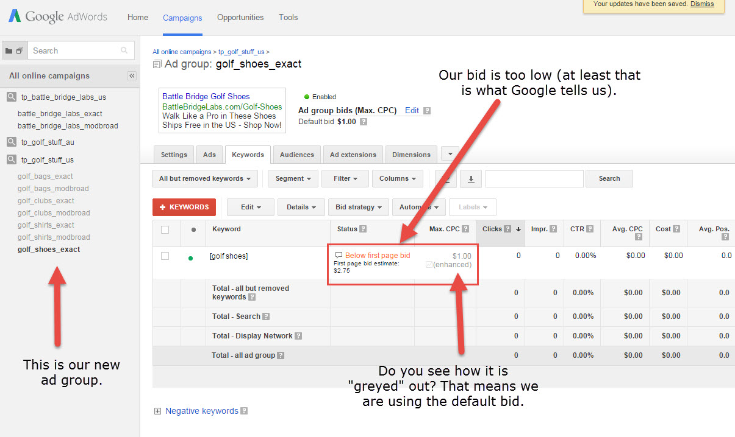The height and width of the screenshot is (437, 735).
Task: Click the folder icon beside sidebar search
Action: click(x=9, y=51)
